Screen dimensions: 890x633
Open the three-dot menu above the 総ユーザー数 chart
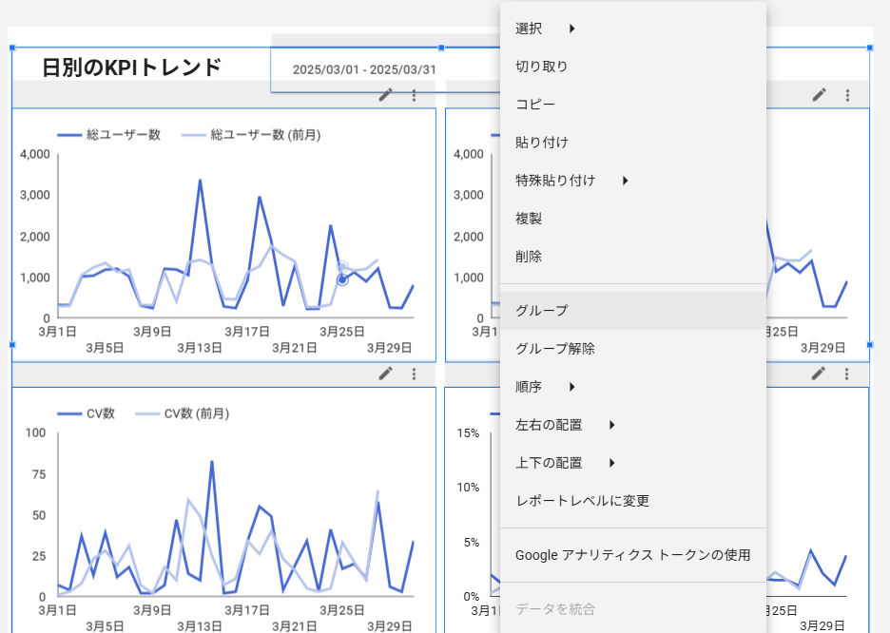(414, 95)
